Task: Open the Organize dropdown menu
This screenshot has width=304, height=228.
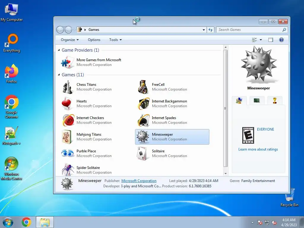Action: 69,40
